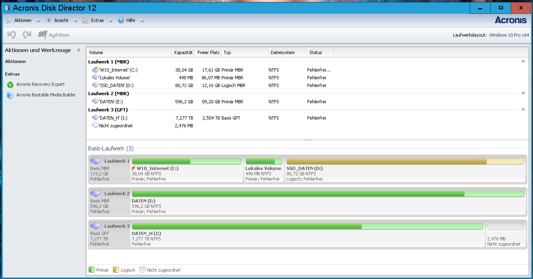Click the Aktionen wand icon
The height and width of the screenshot is (279, 533).
(x=9, y=20)
